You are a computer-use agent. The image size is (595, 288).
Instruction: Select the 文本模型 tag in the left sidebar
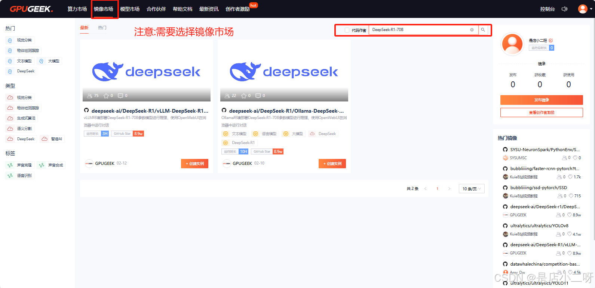(x=20, y=61)
